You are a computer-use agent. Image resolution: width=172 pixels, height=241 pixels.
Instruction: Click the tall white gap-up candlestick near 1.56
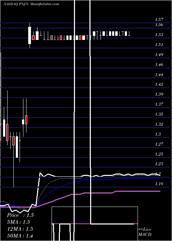tap(30, 35)
